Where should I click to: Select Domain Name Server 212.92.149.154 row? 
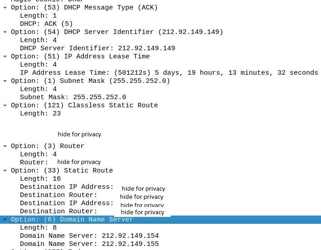click(89, 236)
